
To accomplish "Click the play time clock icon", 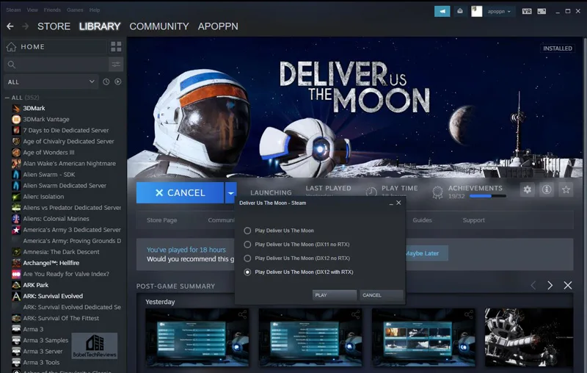I will [x=371, y=192].
